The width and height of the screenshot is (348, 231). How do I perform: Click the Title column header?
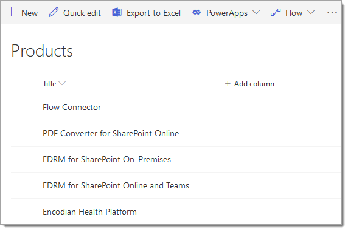(x=49, y=84)
